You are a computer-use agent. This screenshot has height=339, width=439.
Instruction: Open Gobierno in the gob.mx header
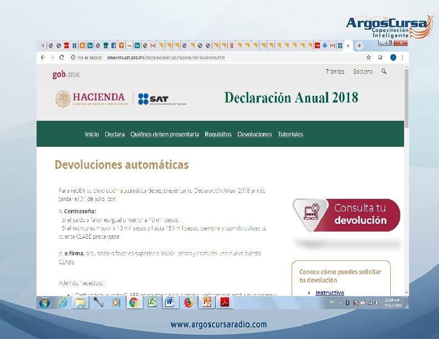tap(363, 71)
